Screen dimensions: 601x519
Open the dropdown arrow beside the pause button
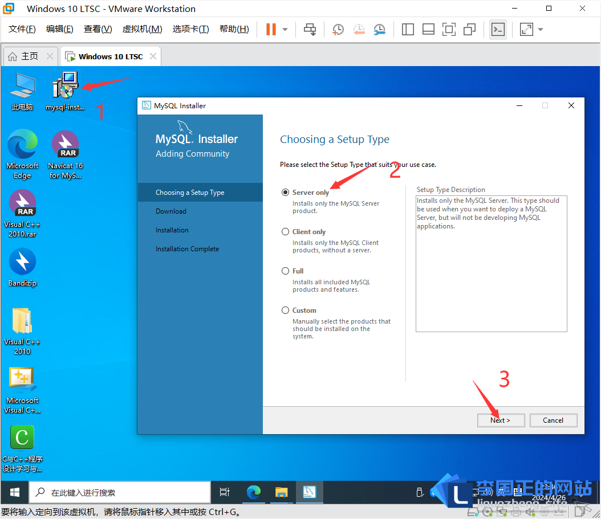pyautogui.click(x=285, y=30)
